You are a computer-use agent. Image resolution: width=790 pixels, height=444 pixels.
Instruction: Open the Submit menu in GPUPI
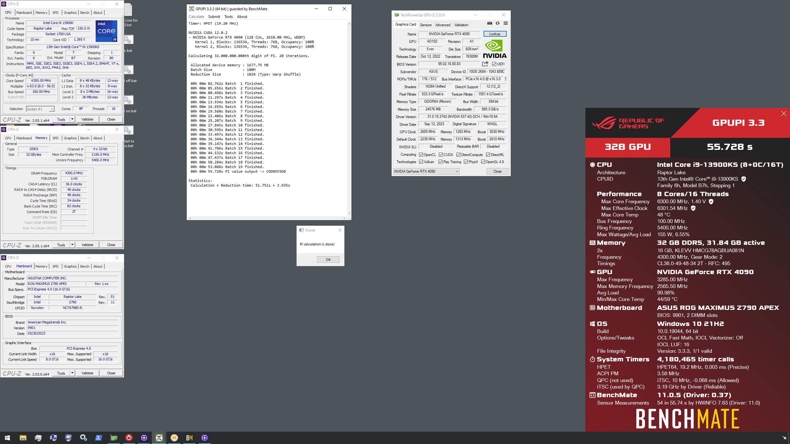coord(214,17)
